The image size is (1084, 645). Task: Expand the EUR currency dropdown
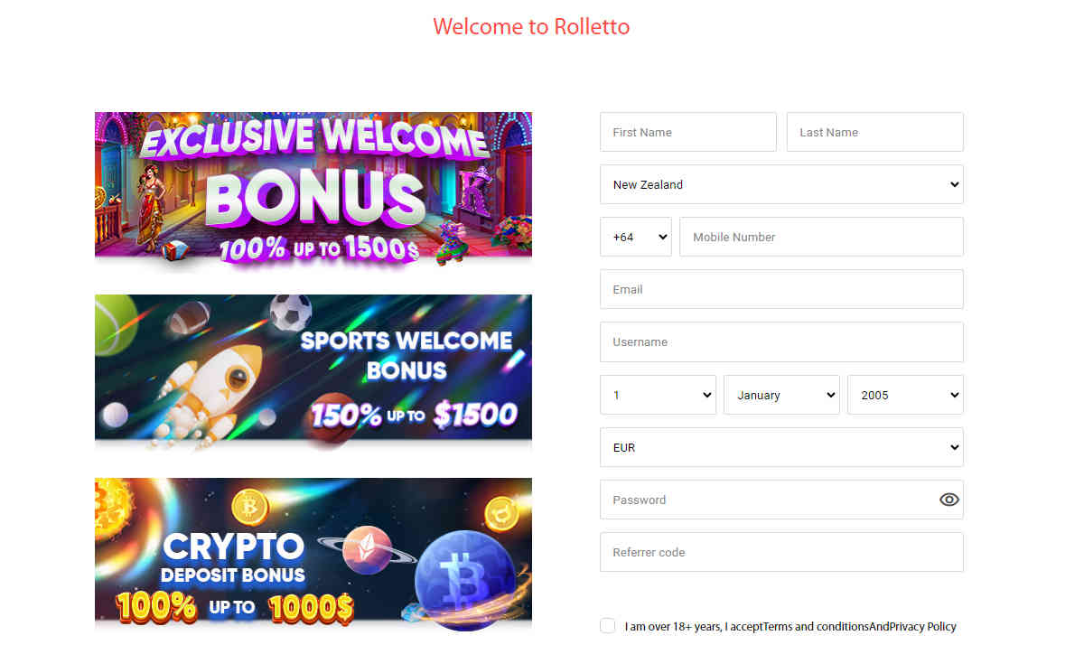[x=781, y=447]
